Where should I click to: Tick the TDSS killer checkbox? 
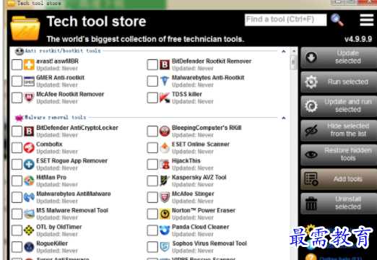tap(152, 97)
